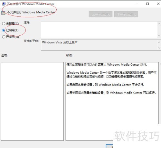Close the policy setting window
Screen dimensions: 161x148
pos(158,4)
